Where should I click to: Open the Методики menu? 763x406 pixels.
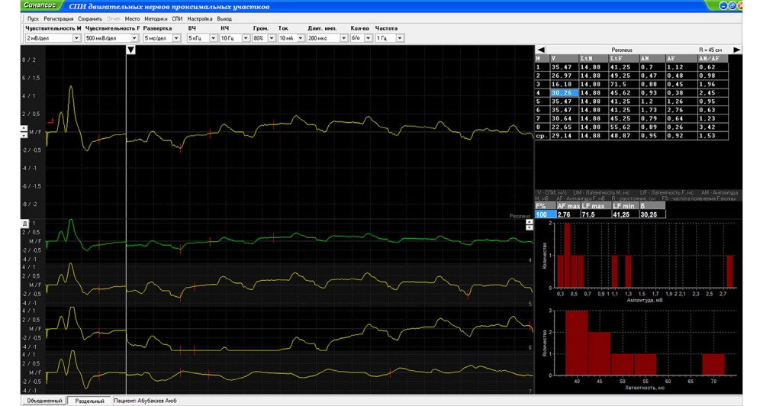coord(156,18)
